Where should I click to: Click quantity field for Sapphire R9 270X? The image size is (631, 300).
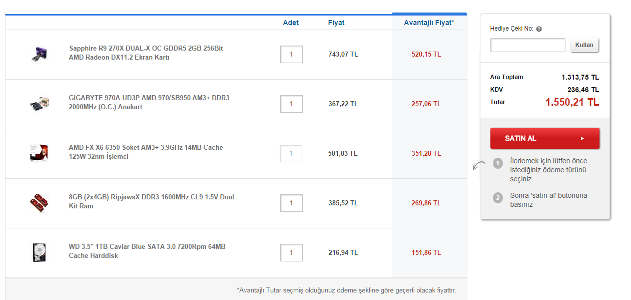pyautogui.click(x=291, y=54)
